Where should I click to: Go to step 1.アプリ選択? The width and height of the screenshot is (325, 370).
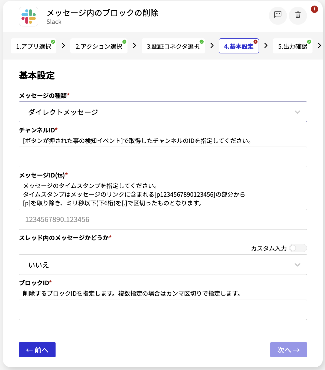(34, 46)
